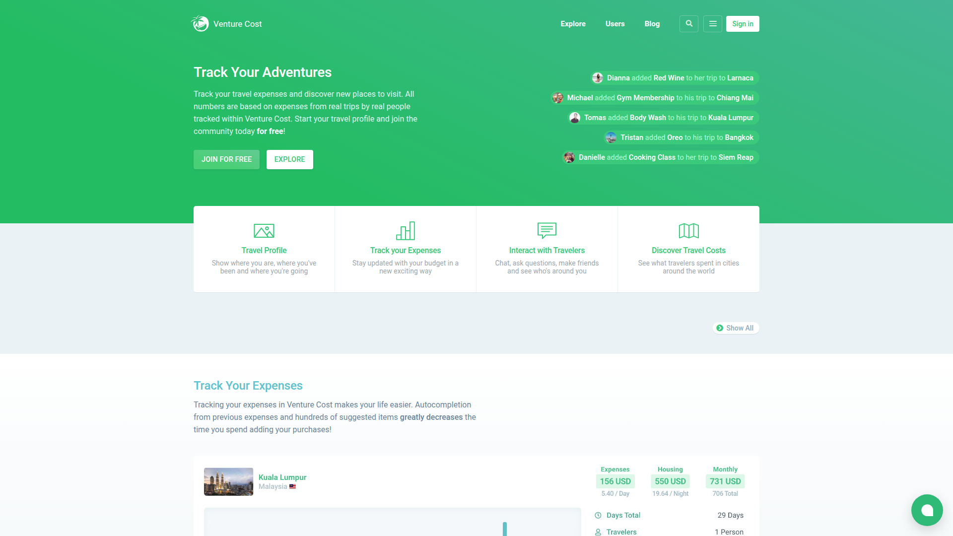Click the Discover Travel Costs heading
953x536 pixels.
click(x=689, y=251)
